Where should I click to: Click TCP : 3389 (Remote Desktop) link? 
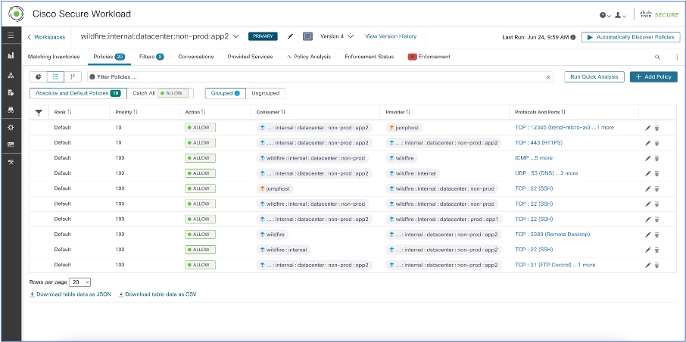(x=553, y=235)
